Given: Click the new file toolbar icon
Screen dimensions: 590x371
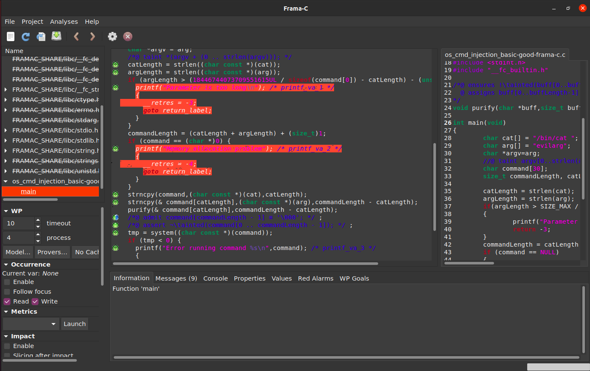Looking at the screenshot, I should (11, 37).
